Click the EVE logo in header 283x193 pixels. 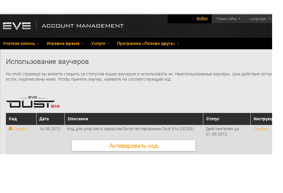coord(17,26)
